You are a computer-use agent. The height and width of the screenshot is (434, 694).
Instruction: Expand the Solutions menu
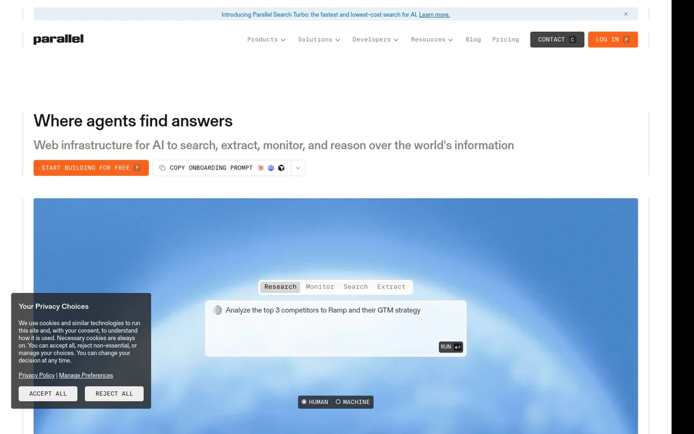(x=319, y=39)
